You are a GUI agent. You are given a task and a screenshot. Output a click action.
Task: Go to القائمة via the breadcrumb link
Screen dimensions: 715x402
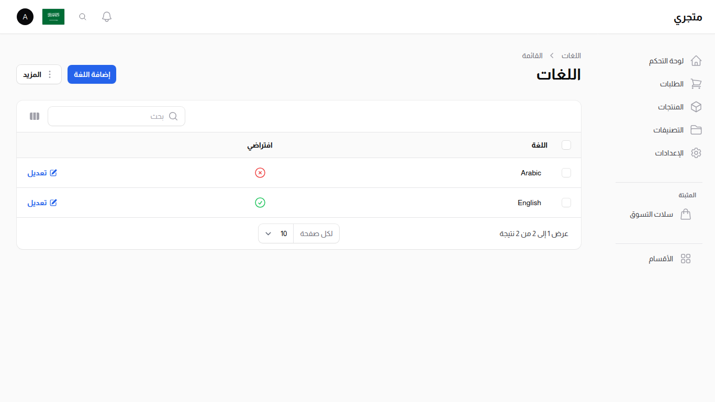pos(533,55)
